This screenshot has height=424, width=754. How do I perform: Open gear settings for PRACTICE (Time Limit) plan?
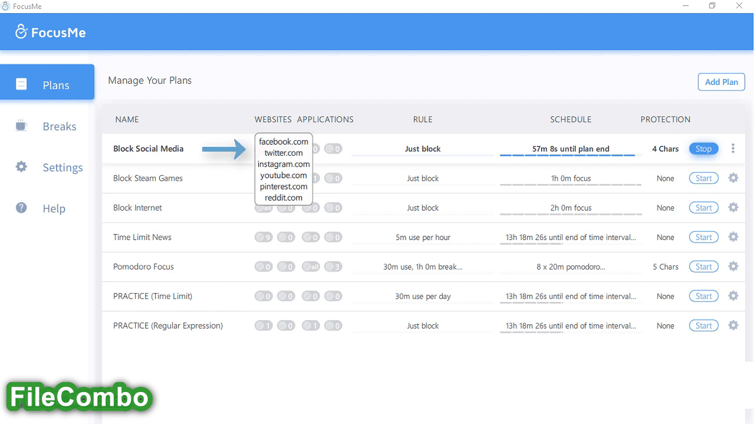(x=733, y=296)
